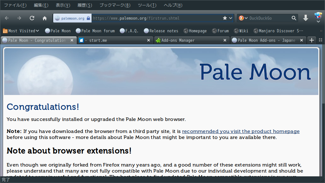Click the palemoon.org identity box
325x183 pixels.
pyautogui.click(x=72, y=18)
